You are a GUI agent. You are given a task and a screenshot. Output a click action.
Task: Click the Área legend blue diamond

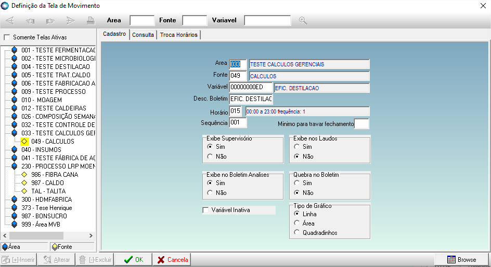pos(5,247)
